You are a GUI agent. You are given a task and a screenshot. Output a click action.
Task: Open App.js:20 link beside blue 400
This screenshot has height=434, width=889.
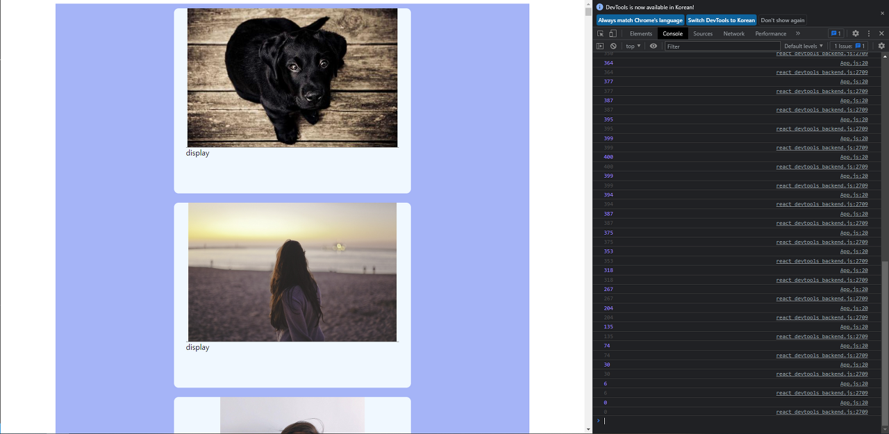[x=854, y=157]
